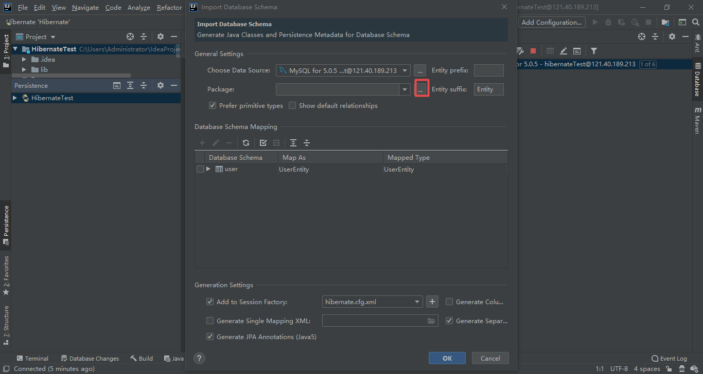Image resolution: width=703 pixels, height=374 pixels.
Task: Click the OK button
Action: [x=447, y=358]
